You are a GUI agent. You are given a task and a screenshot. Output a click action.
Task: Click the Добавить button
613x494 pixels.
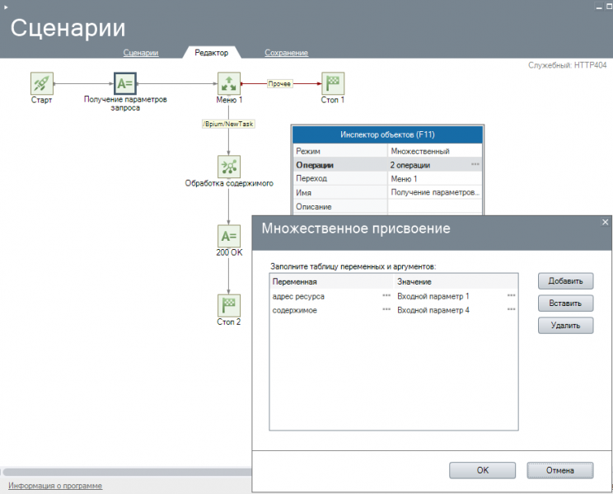(565, 280)
